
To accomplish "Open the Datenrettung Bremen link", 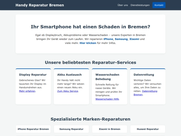I will pos(145,93).
